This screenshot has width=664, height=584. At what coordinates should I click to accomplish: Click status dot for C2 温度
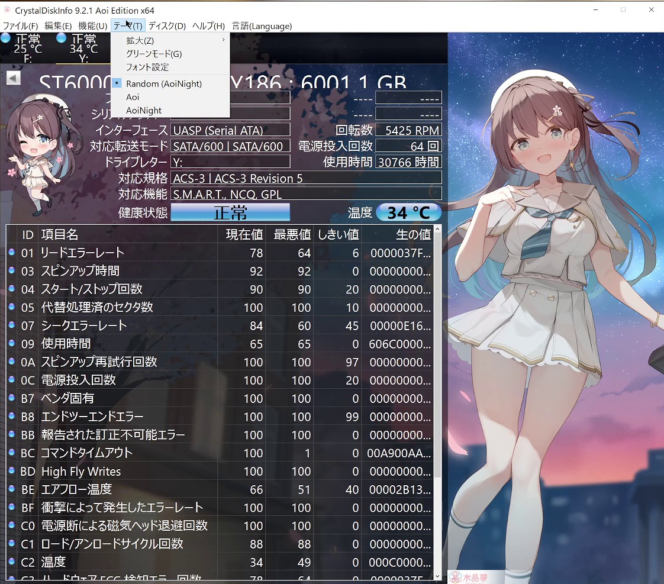pos(12,562)
